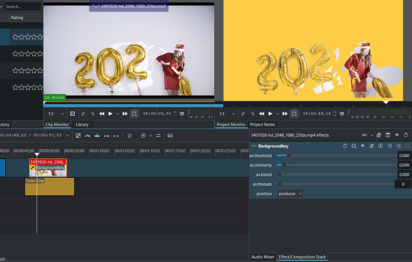Set zone in point in Project Monitor

[x=243, y=113]
